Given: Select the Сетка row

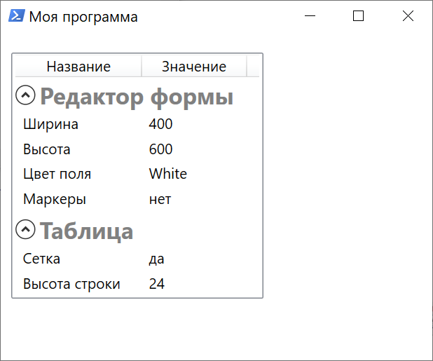Looking at the screenshot, I should coord(137,259).
